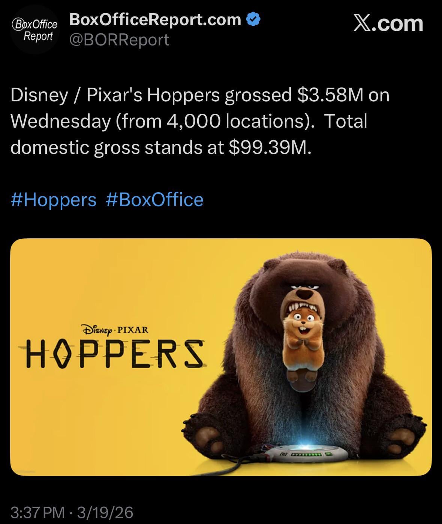Viewport: 442px width, 524px height.
Task: Click the 3/19/26 post date
Action: coord(105,512)
